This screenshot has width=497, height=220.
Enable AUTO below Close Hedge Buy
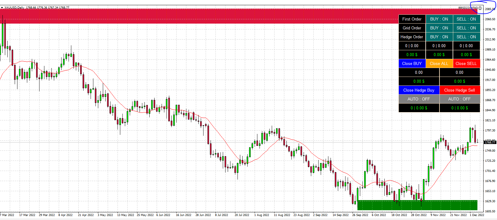419,99
